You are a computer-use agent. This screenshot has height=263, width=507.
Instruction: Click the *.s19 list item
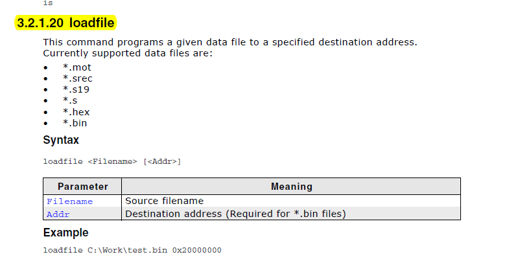[x=77, y=89]
